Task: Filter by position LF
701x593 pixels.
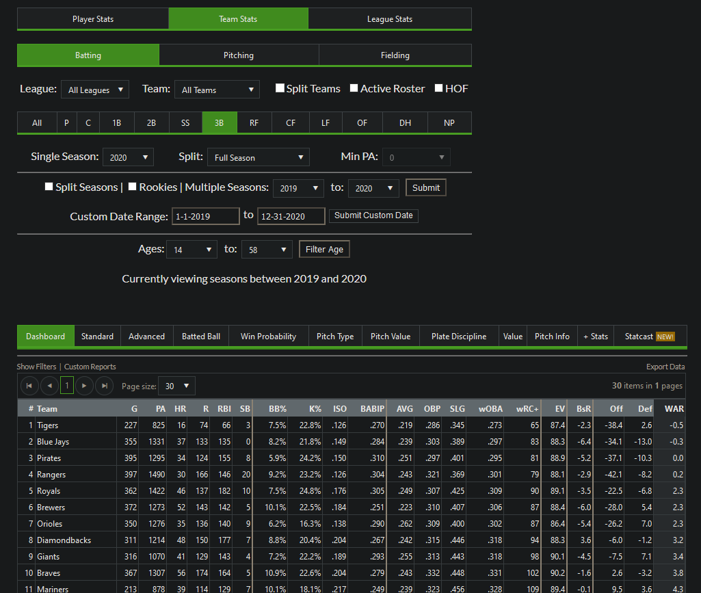Action: (326, 122)
